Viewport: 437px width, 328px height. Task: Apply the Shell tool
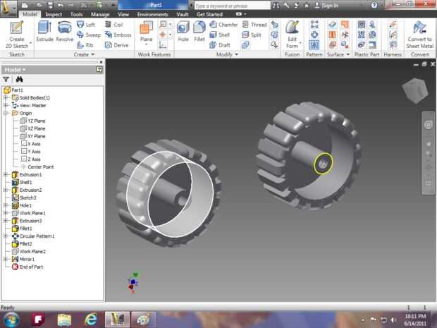pos(220,35)
